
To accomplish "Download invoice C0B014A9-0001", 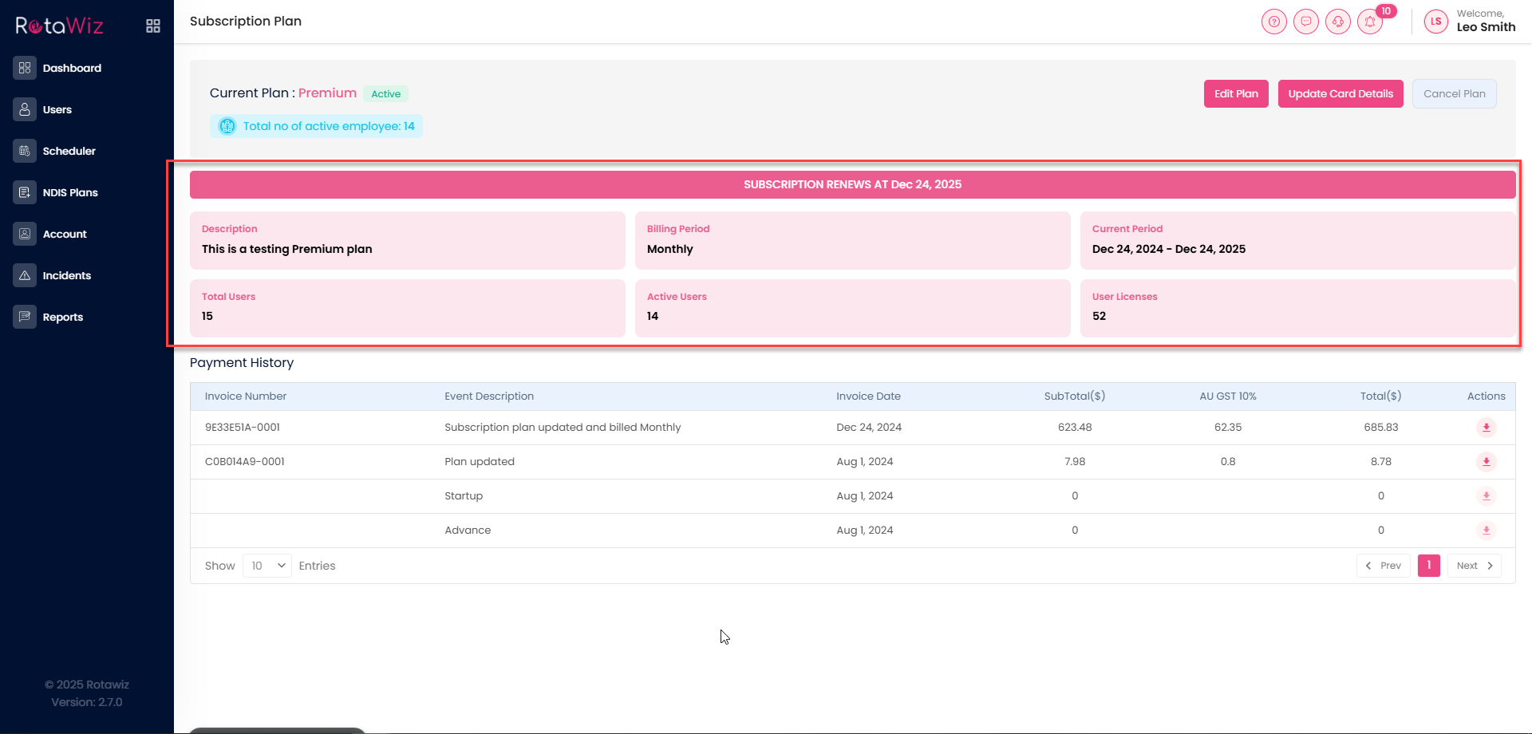I will click(1486, 462).
